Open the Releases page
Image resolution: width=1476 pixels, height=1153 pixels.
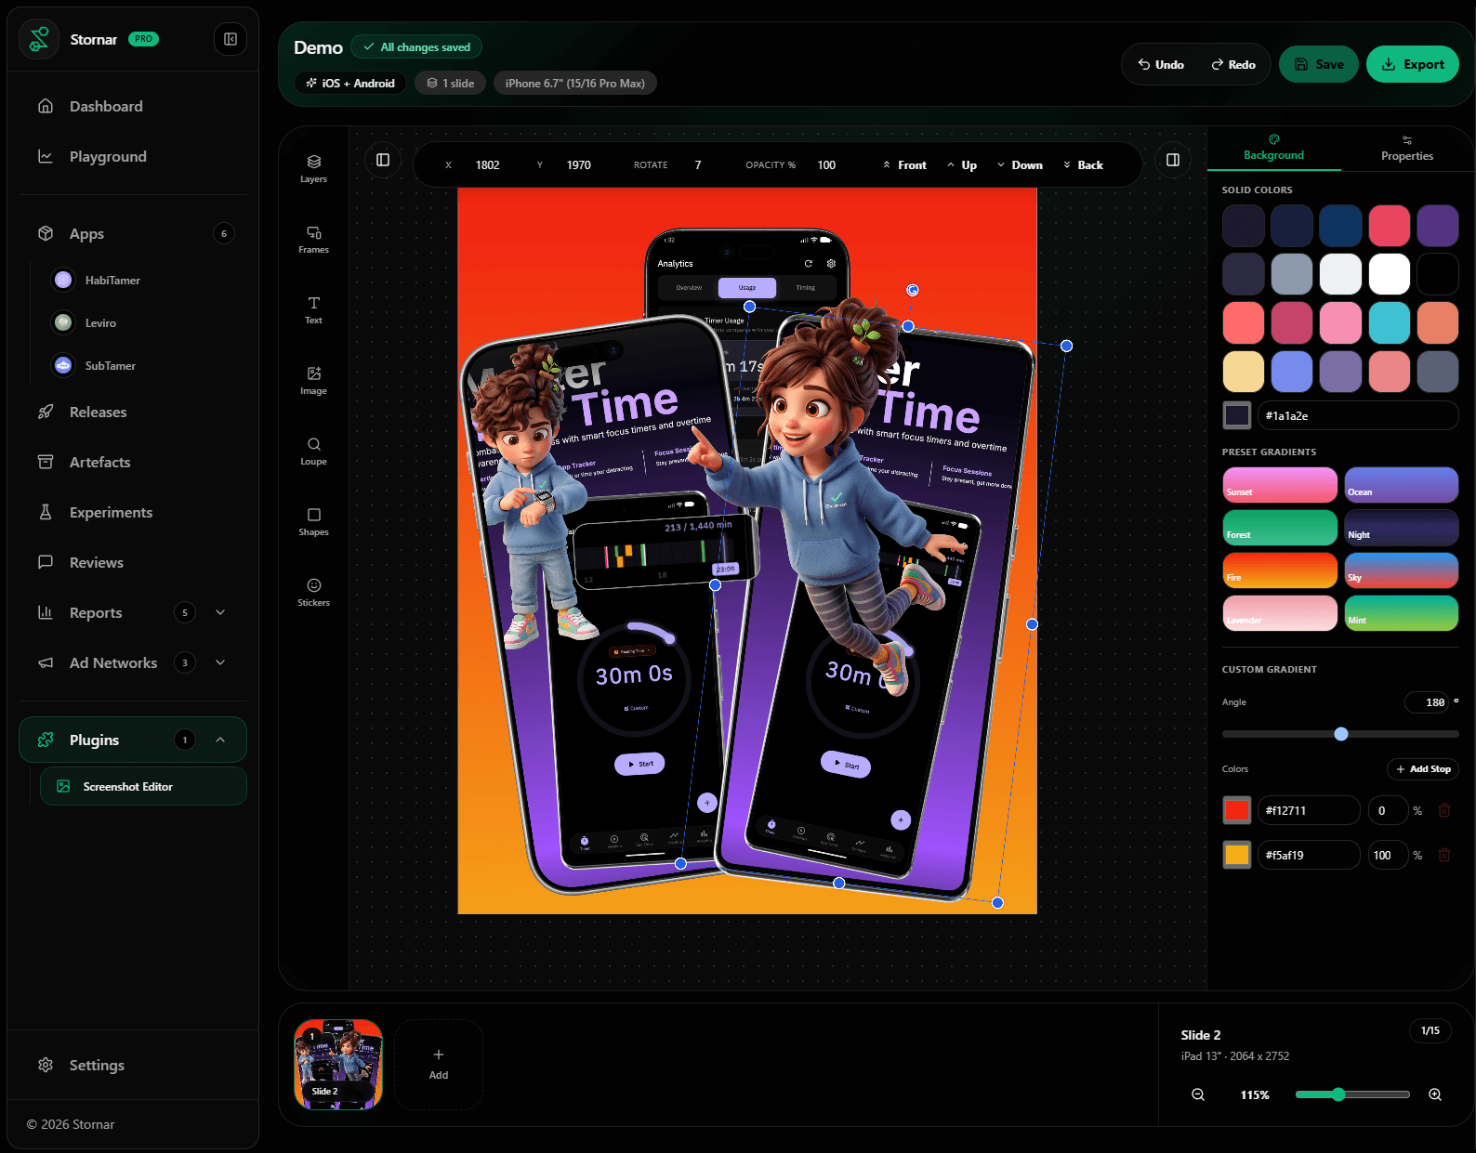tap(133, 412)
